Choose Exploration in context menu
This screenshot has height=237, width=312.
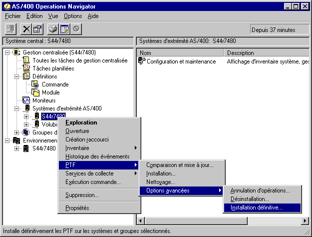pos(99,122)
